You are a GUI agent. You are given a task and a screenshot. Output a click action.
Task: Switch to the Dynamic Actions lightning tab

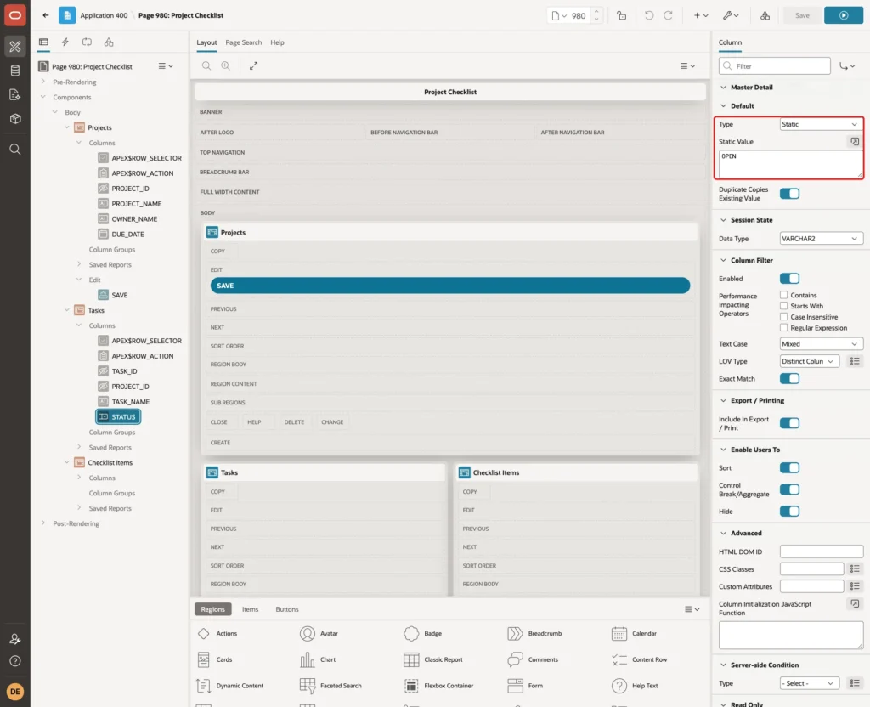(x=65, y=42)
